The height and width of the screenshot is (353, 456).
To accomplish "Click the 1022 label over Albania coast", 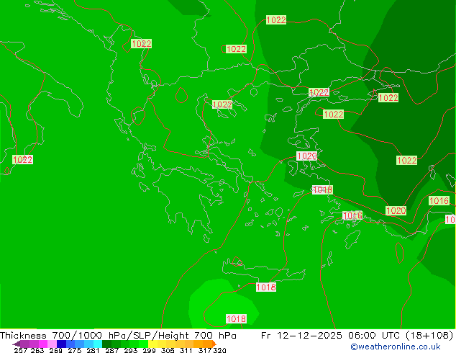I will 142,44.
